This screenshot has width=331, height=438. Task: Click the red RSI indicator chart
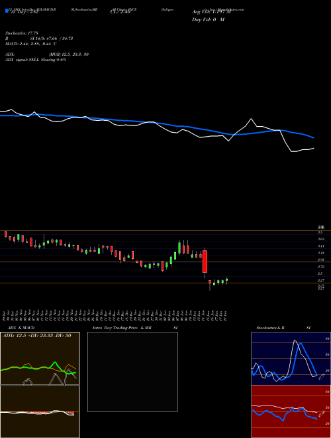coord(291,411)
